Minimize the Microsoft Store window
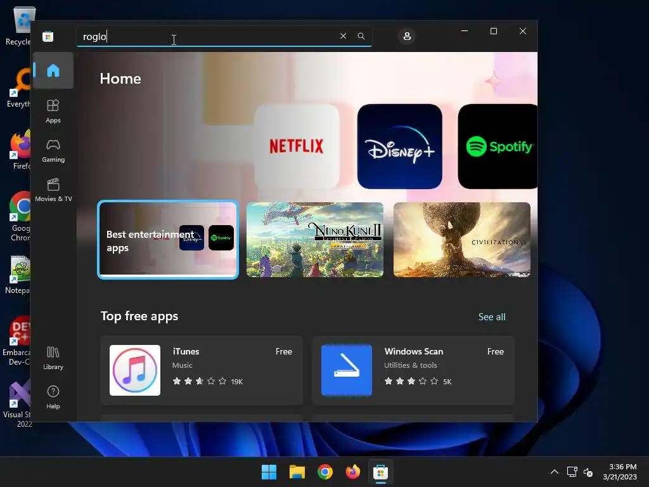The image size is (649, 487). (x=465, y=31)
